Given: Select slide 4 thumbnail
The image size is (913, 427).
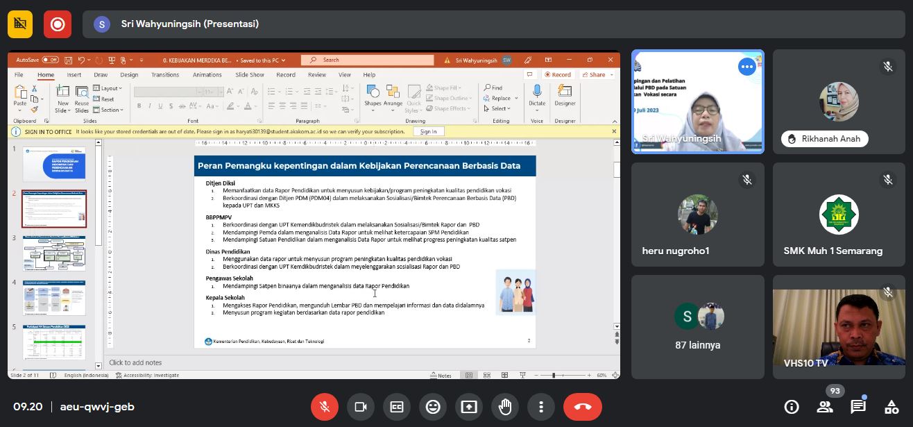Looking at the screenshot, I should click(54, 299).
